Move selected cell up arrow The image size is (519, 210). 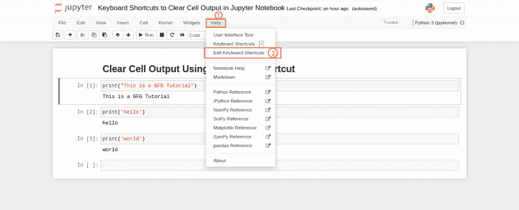pos(118,35)
